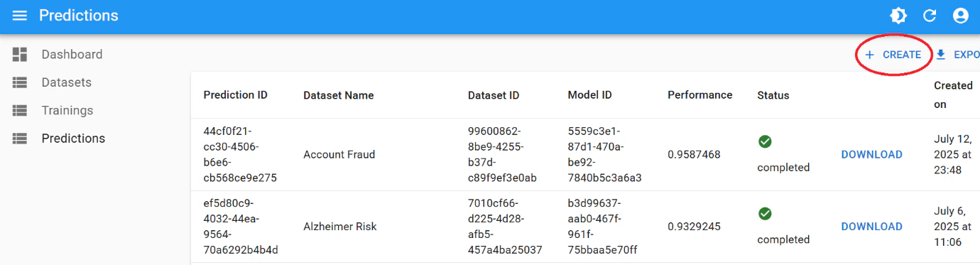Click the Account Fraud dataset name

[340, 154]
